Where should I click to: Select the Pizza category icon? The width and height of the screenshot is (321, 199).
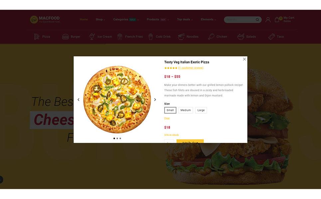[37, 37]
